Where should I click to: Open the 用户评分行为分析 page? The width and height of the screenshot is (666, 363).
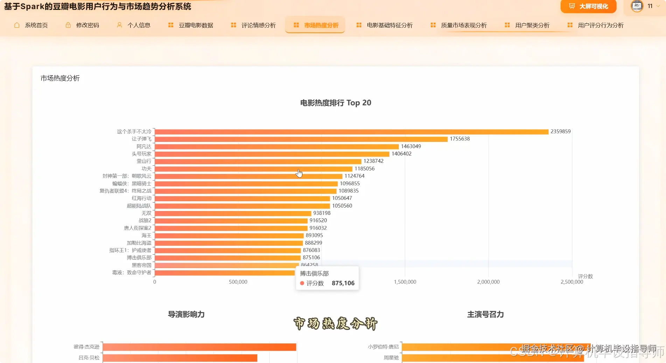[595, 25]
